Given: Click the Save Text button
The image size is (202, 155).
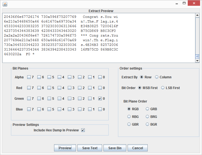Looking at the screenshot, I should pos(90,148).
